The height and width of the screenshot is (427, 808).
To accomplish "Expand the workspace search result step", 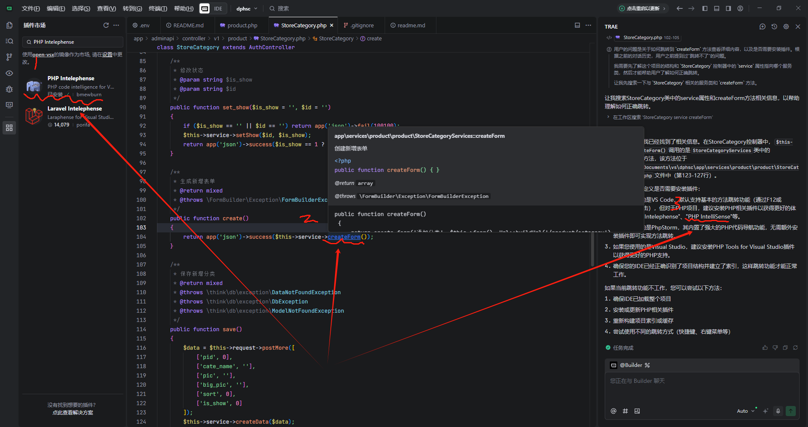I will click(608, 117).
